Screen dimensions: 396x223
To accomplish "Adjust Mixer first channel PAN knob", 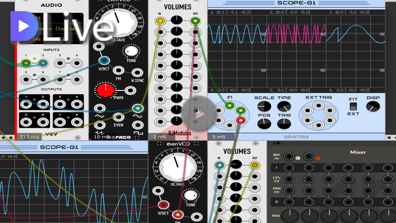I will click(290, 216).
